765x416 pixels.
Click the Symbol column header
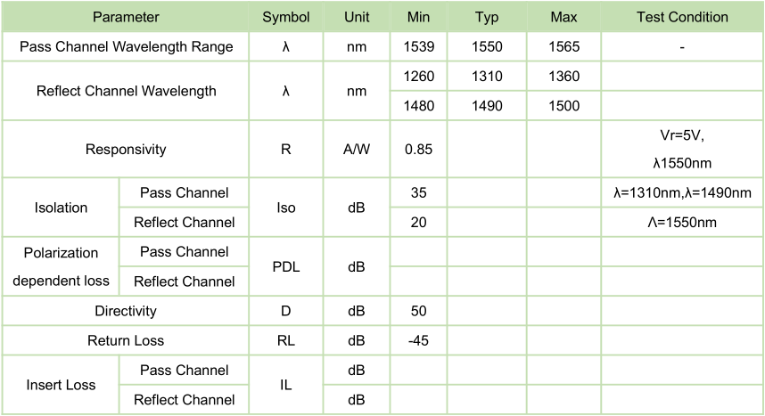click(285, 17)
